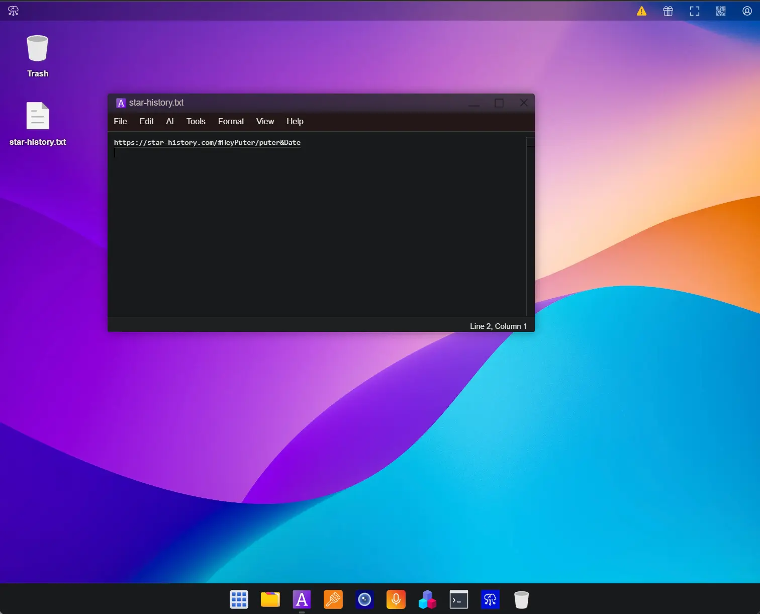760x614 pixels.
Task: Expand the AI menu in editor
Action: coord(170,121)
